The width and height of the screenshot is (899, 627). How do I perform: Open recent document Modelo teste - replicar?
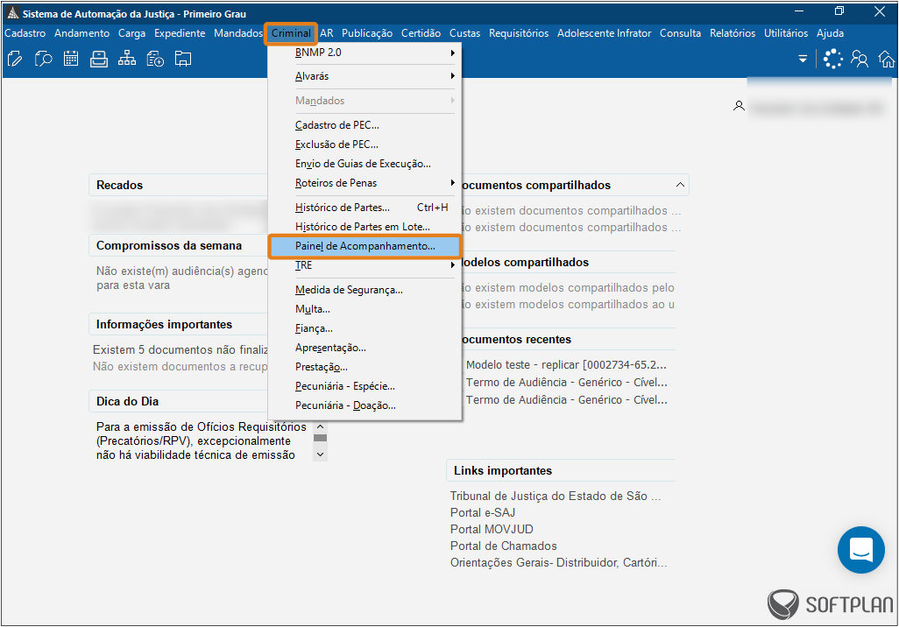[x=566, y=364]
